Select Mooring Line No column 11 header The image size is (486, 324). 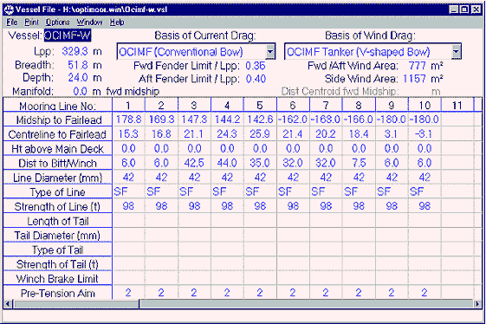click(457, 105)
